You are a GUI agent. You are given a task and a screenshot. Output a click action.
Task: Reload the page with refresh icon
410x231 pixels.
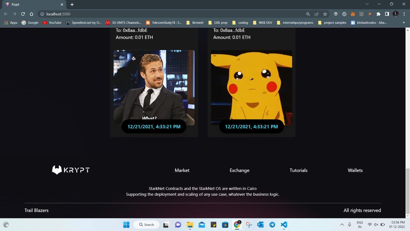tap(23, 14)
